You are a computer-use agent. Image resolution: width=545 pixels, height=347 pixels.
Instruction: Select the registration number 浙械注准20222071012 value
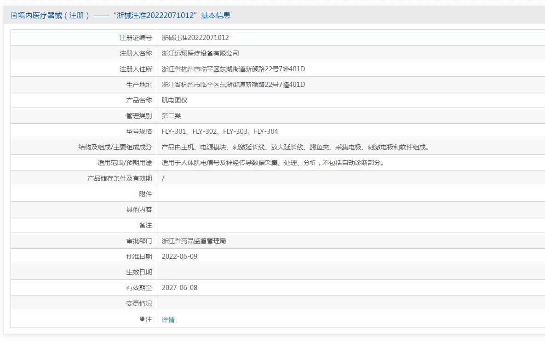tap(195, 38)
